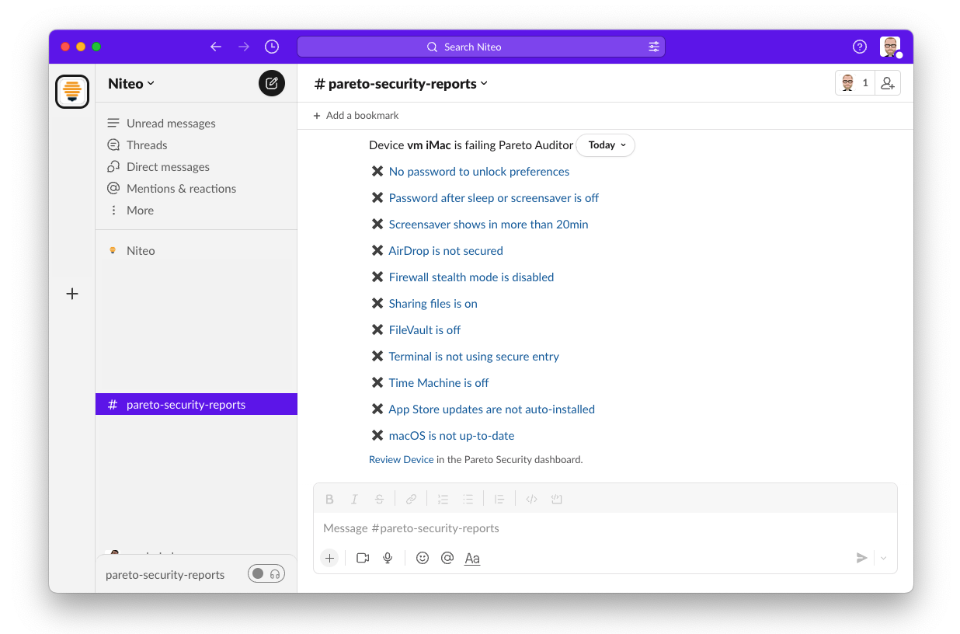This screenshot has width=960, height=634.
Task: Click the Niteo workspace icon
Action: point(71,91)
